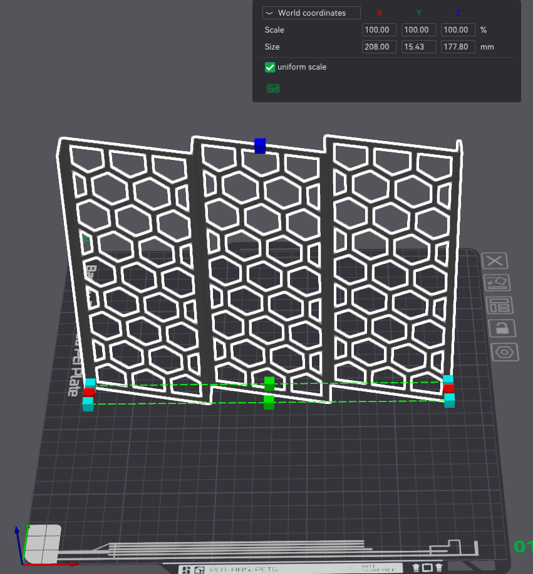
Task: Click the red X axis label
Action: (380, 13)
